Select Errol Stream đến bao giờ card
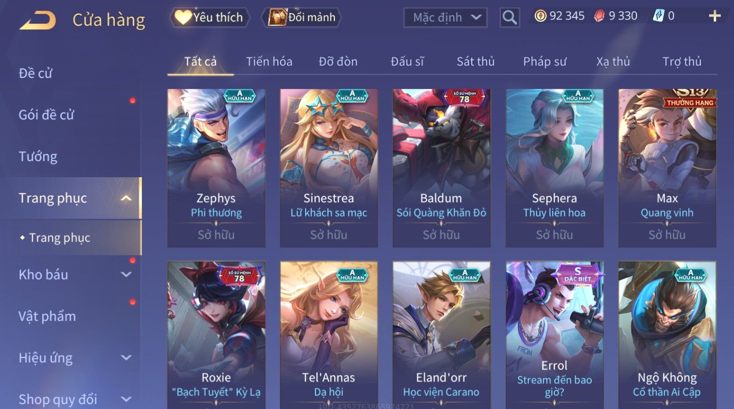This screenshot has width=734, height=409. coord(555,335)
